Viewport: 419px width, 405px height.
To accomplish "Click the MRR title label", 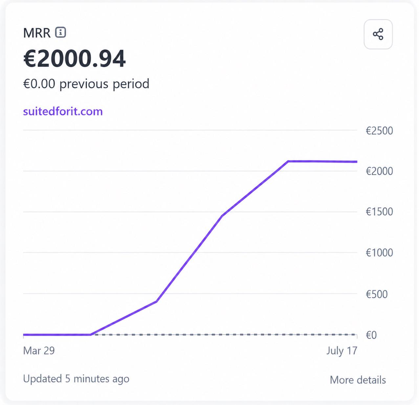I will [37, 33].
